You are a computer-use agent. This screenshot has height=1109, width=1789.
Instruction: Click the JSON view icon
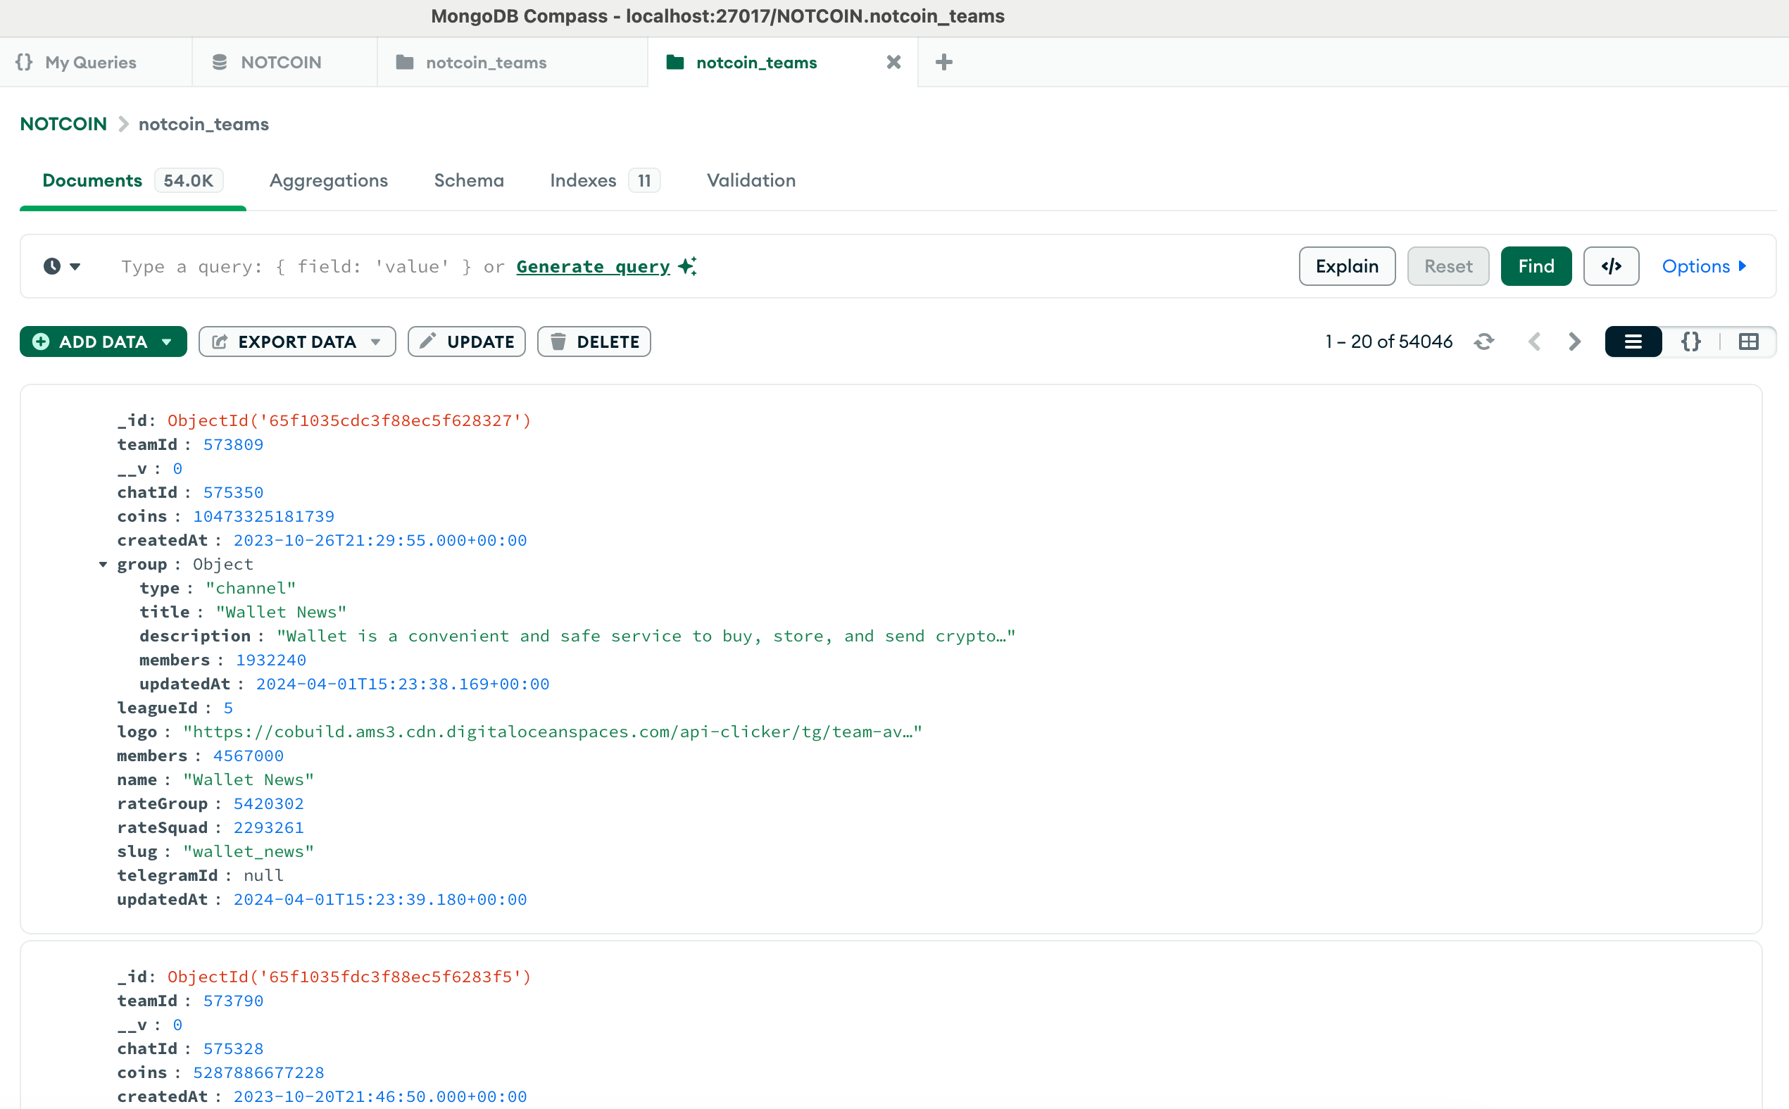1690,341
